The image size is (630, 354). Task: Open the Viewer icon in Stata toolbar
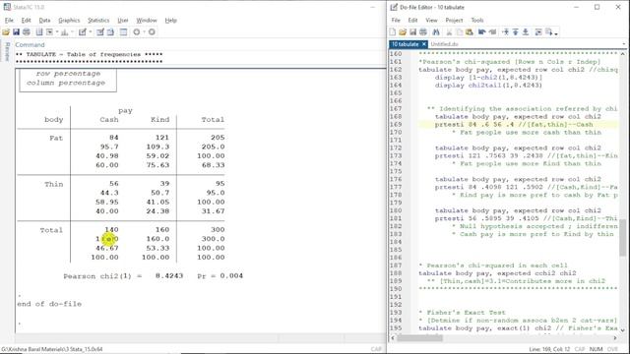(49, 32)
